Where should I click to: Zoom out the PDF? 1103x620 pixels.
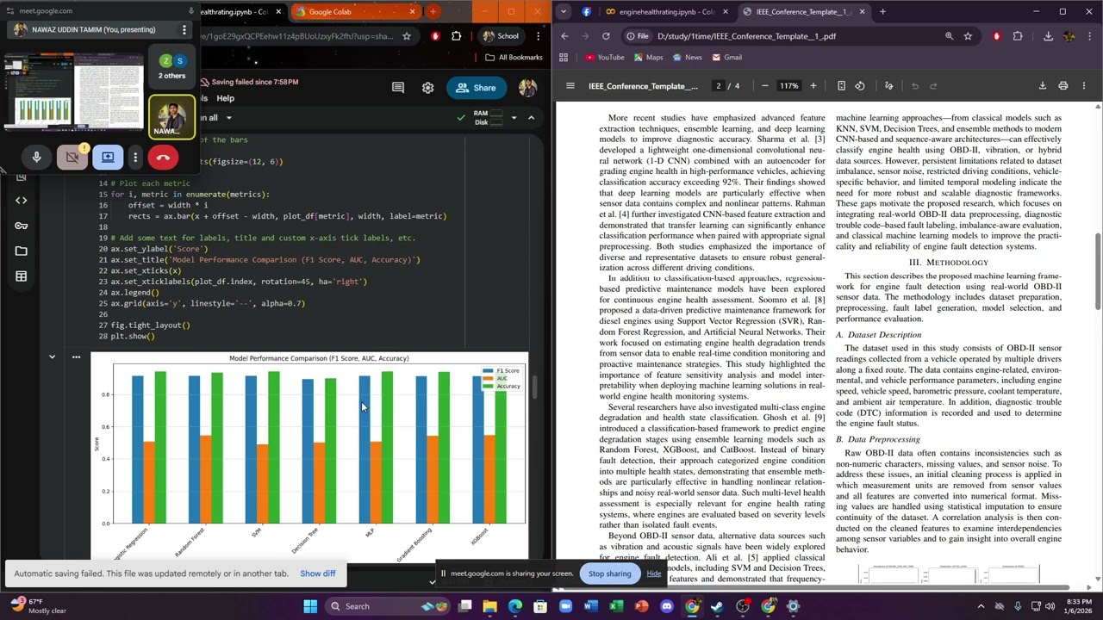click(764, 86)
